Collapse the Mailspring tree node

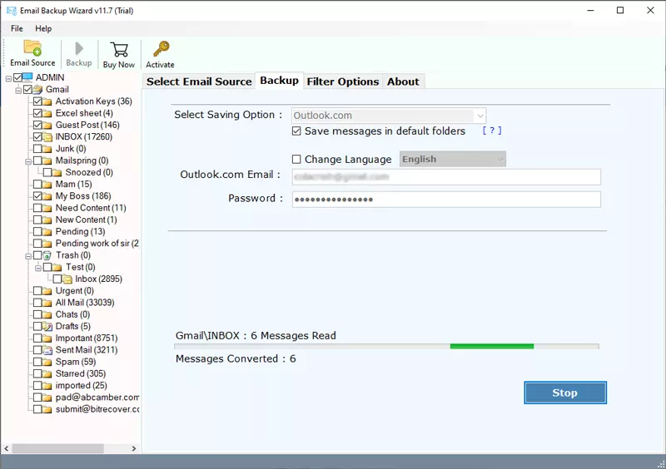click(x=28, y=161)
